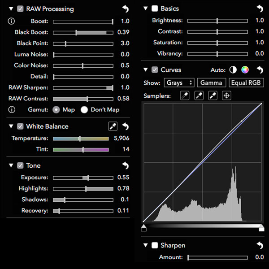Enable the Basics adjustments checkbox
The image size is (269, 269).
(x=155, y=9)
